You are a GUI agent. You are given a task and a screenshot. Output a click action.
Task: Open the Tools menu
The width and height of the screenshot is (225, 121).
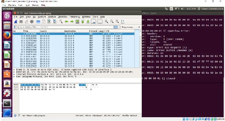[95, 17]
